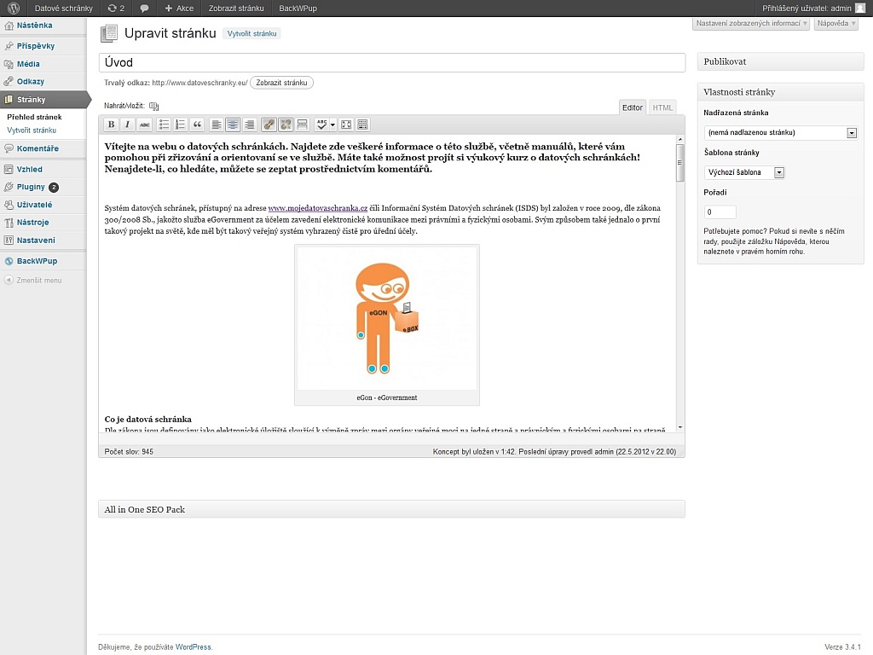Click the Zobrazit stránku button near permalink
873x655 pixels.
(281, 83)
